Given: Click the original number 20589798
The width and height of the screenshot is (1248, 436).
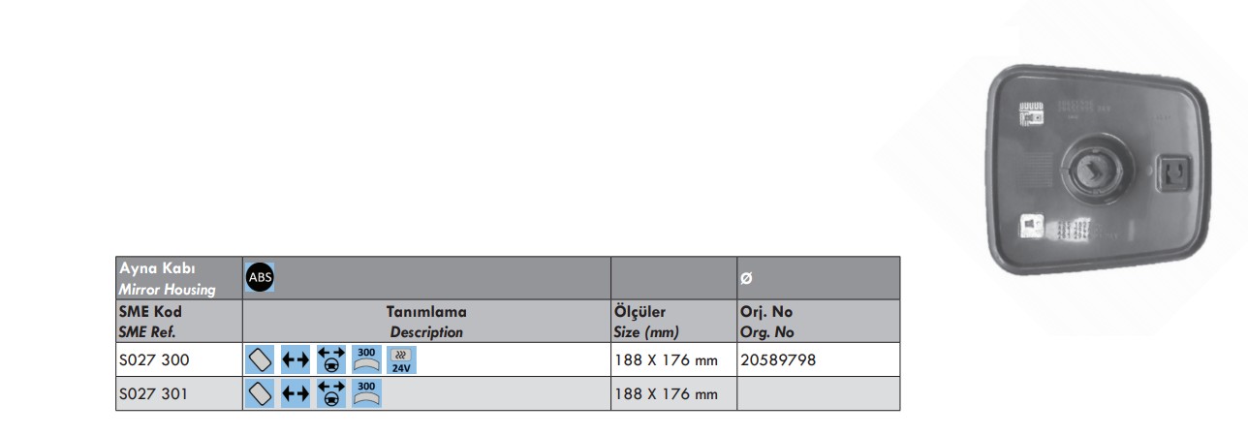Looking at the screenshot, I should click(778, 360).
